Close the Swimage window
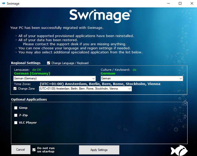The height and width of the screenshot is (156, 197). (192, 3)
